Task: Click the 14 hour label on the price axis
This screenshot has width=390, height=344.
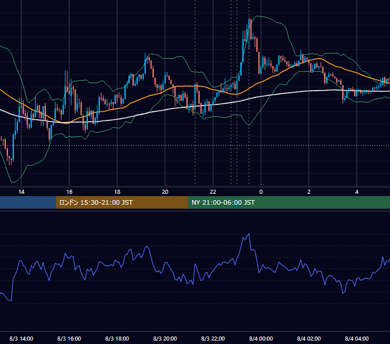Action: tap(21, 192)
